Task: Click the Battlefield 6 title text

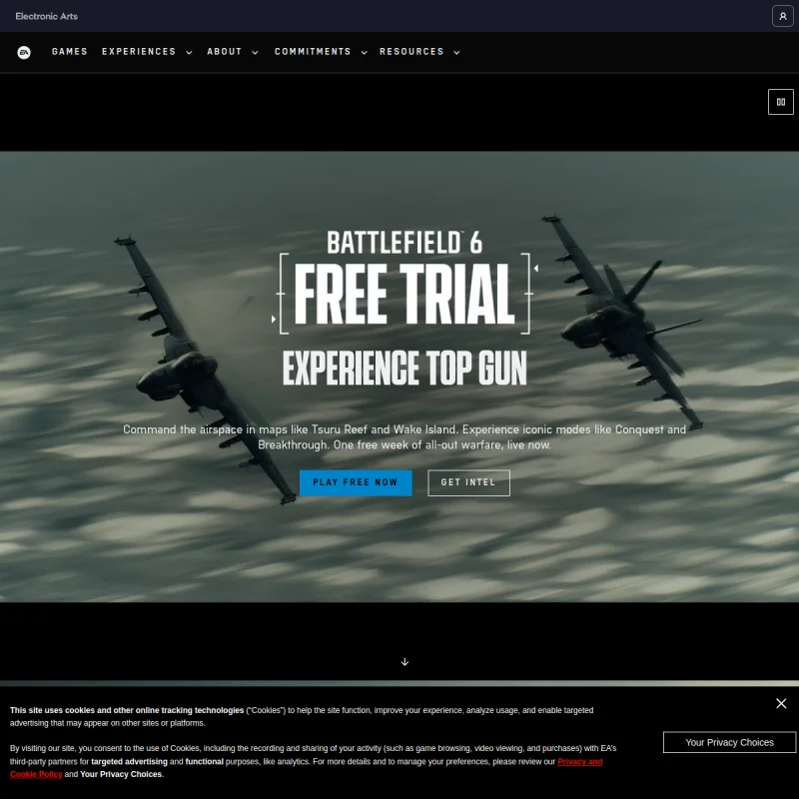Action: pos(404,243)
